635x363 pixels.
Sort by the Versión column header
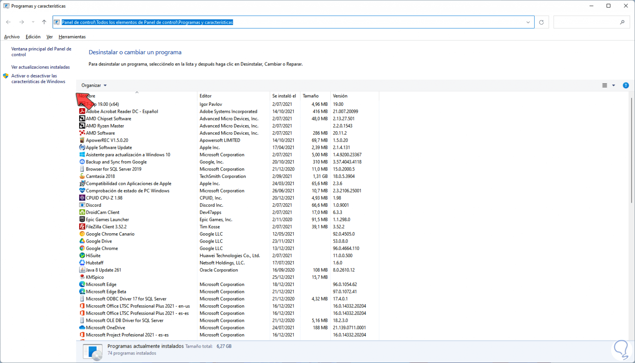[x=355, y=96]
